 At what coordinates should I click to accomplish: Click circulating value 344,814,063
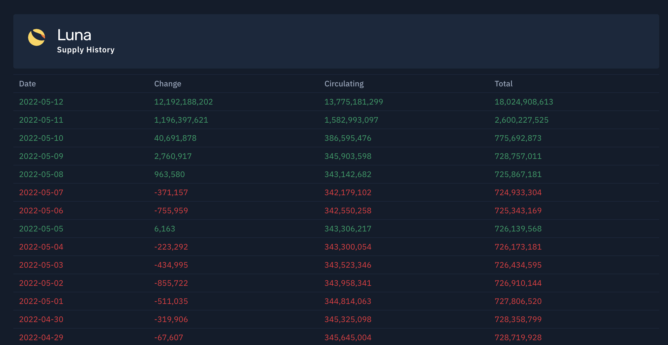(348, 301)
